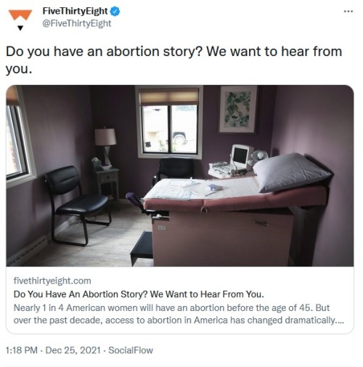Image resolution: width=363 pixels, height=367 pixels.
Task: Click the card description starting Nearly 1 in 4
Action: pyautogui.click(x=179, y=314)
